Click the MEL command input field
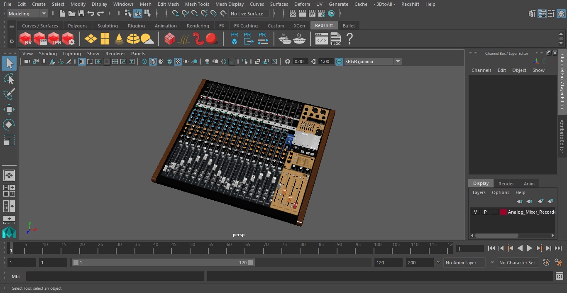Screen dimensions: 567x293 click(115, 276)
